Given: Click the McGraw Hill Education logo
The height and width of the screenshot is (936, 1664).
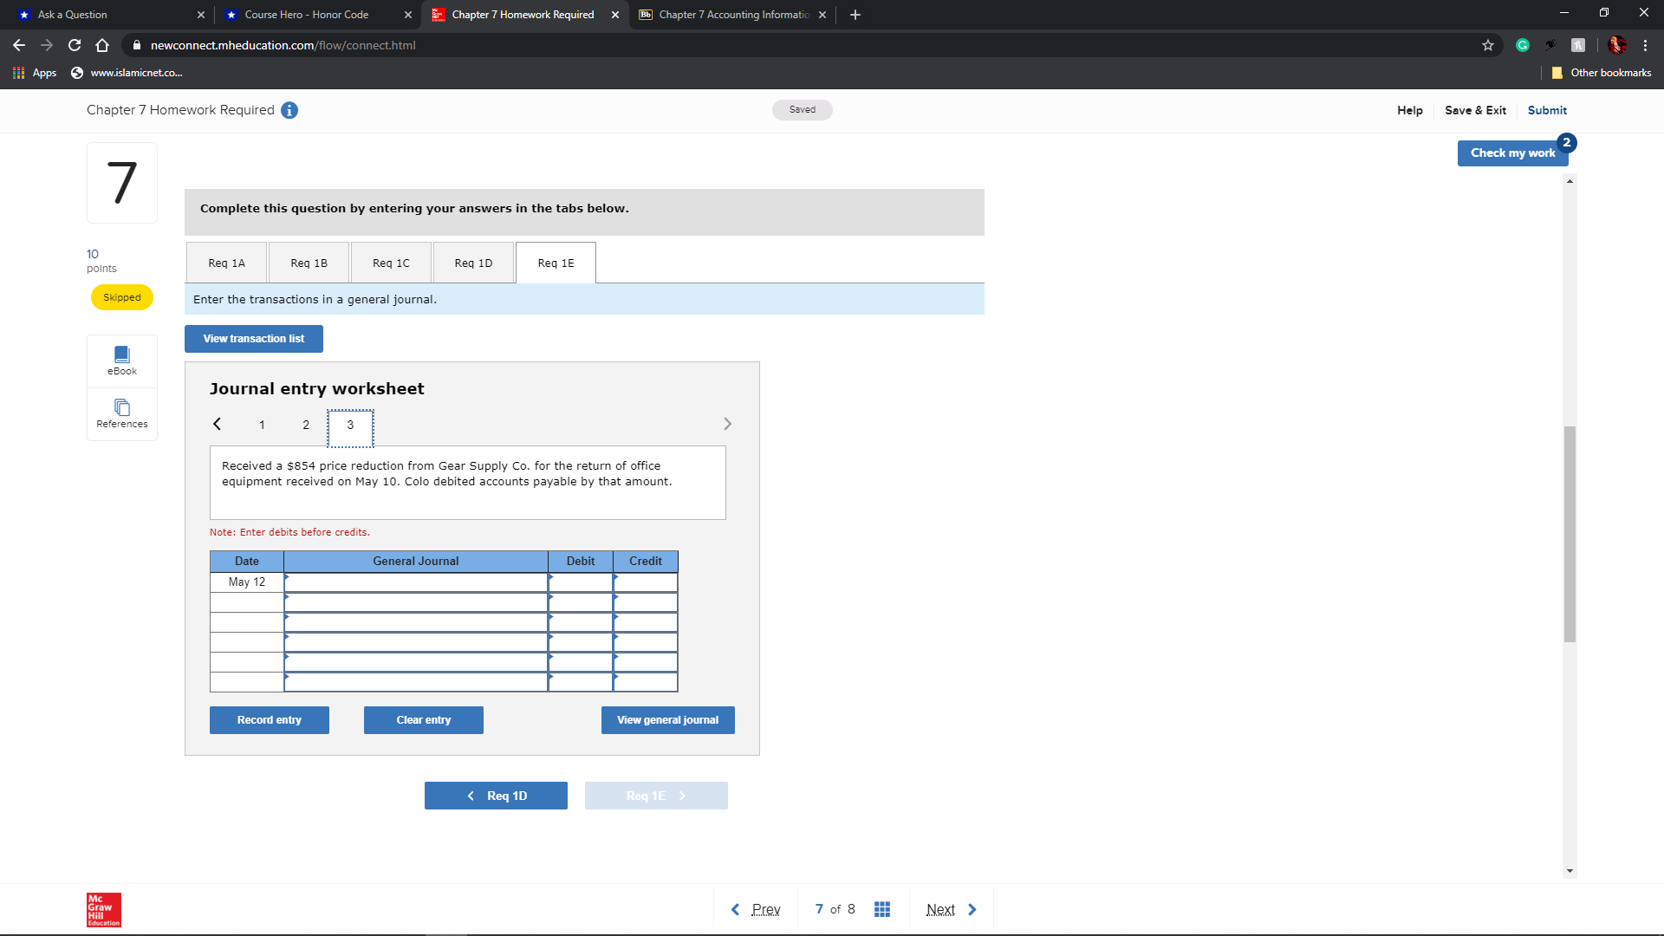Looking at the screenshot, I should click(103, 910).
